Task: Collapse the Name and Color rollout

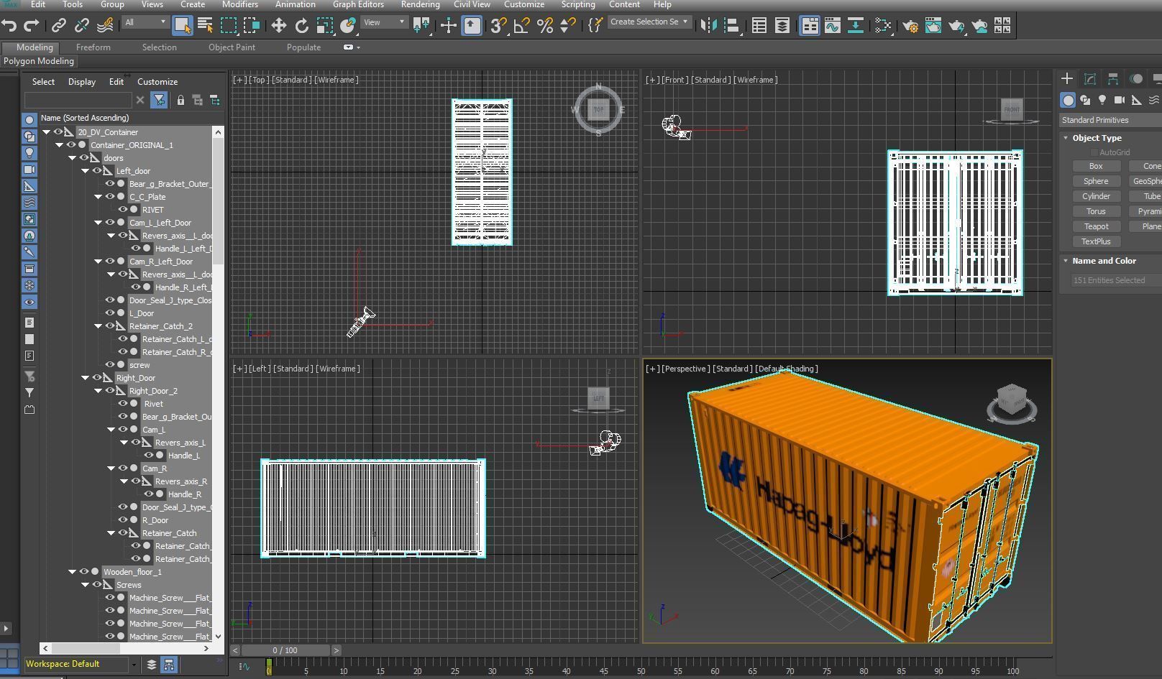Action: click(x=1066, y=261)
